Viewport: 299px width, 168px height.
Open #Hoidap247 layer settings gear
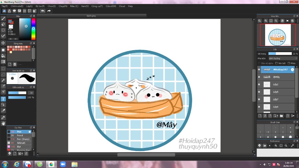click(x=292, y=69)
